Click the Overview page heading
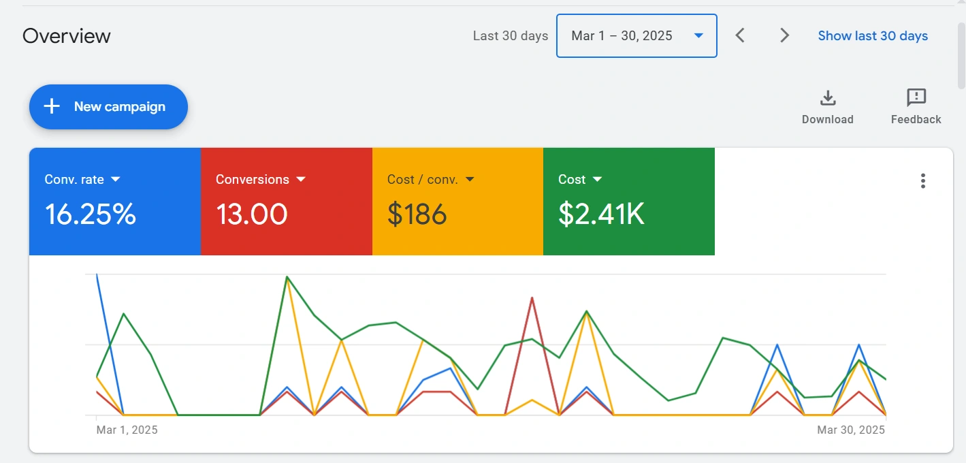 coord(67,35)
